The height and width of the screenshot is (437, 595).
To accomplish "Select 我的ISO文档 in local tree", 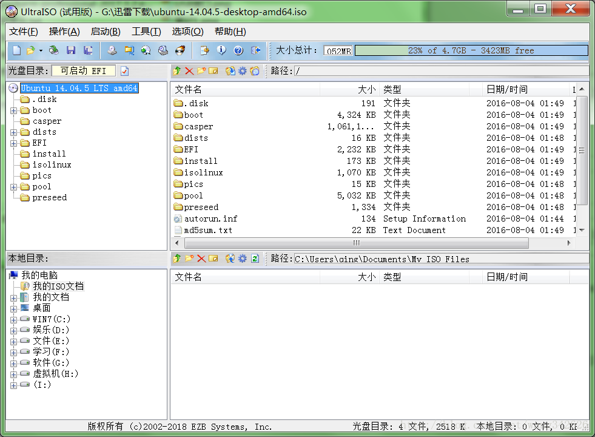I will coord(58,286).
